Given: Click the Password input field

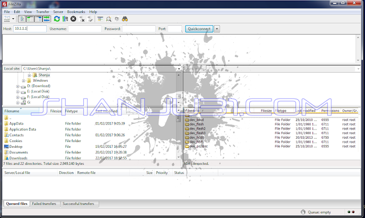Looking at the screenshot, I should coord(139,29).
